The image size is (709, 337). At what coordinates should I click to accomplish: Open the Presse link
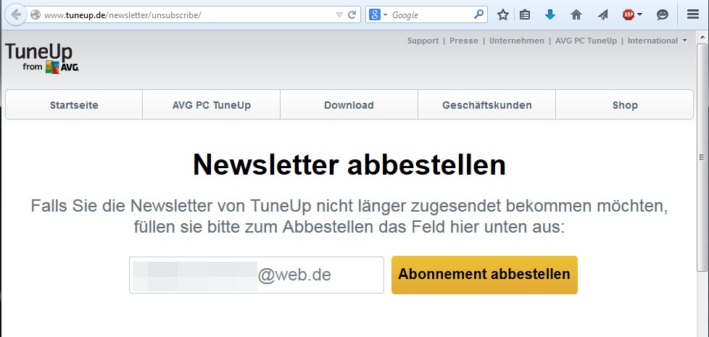463,41
